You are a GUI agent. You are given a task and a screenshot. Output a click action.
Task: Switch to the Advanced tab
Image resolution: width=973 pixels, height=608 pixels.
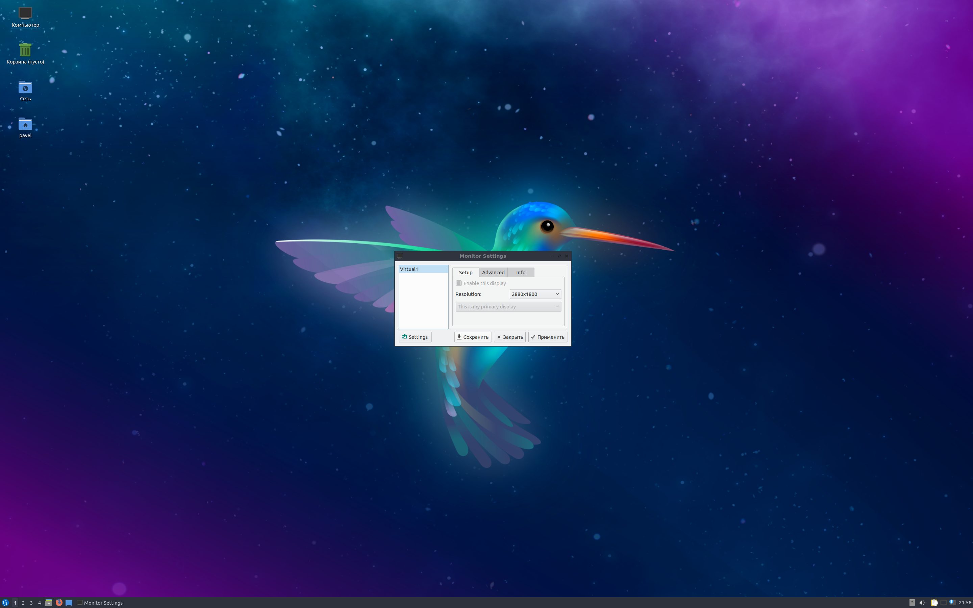(493, 272)
